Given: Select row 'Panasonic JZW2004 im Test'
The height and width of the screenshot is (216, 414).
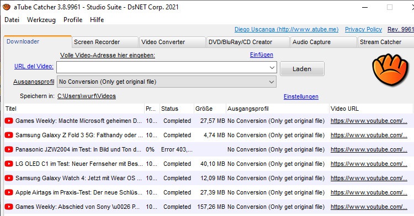Looking at the screenshot, I should click(x=209, y=149).
